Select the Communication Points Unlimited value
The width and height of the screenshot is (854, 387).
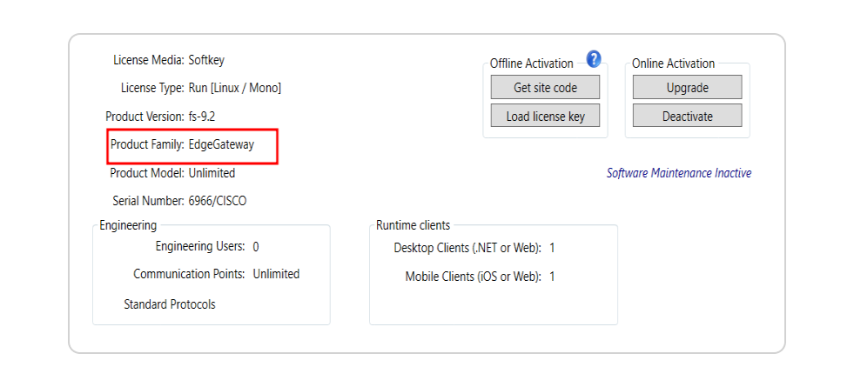(x=276, y=274)
